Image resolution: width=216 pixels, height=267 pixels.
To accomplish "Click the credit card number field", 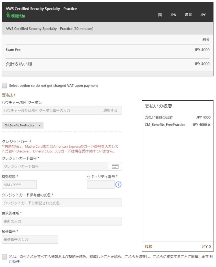I will coord(55,166).
